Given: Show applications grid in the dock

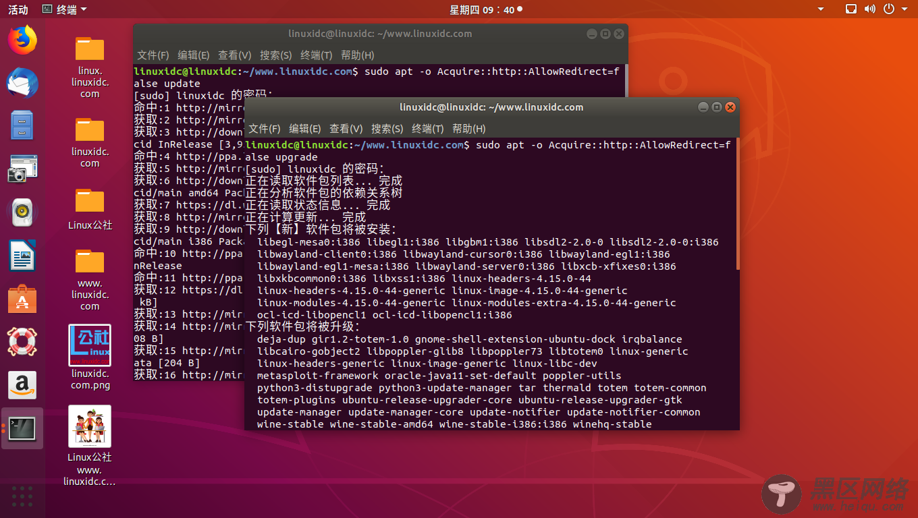Looking at the screenshot, I should (x=22, y=496).
